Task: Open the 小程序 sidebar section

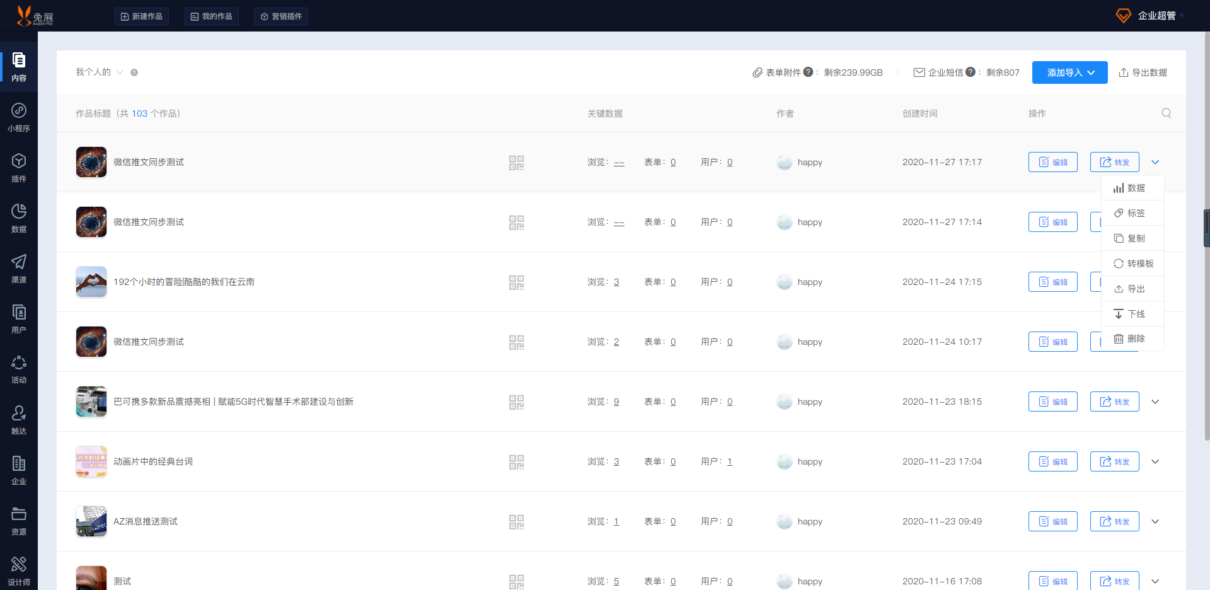Action: pyautogui.click(x=19, y=117)
